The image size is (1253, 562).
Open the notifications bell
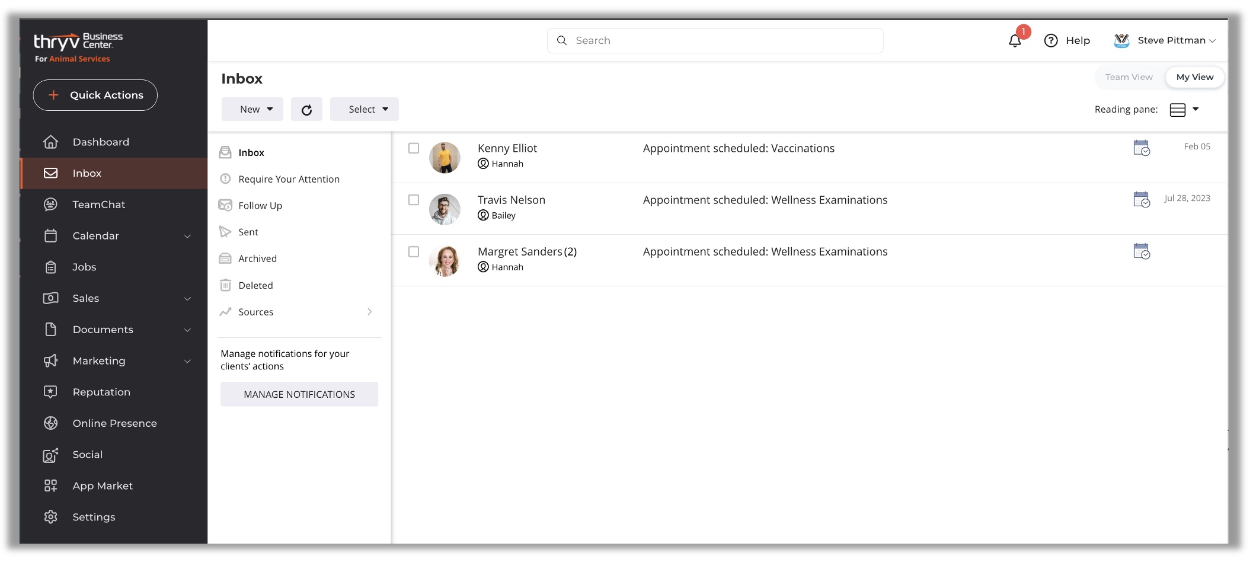[1015, 40]
